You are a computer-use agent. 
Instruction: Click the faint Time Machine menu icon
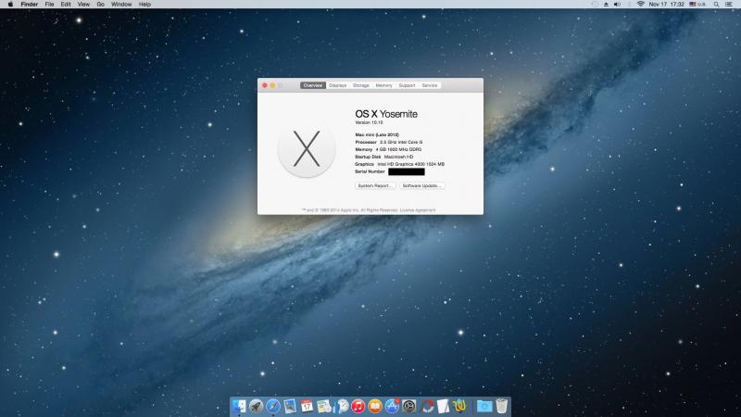click(x=595, y=5)
